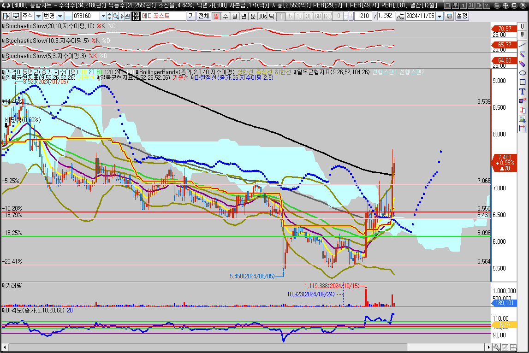This screenshot has height=353, width=529.
Task: Click interval button 10
Action: pyautogui.click(x=299, y=16)
